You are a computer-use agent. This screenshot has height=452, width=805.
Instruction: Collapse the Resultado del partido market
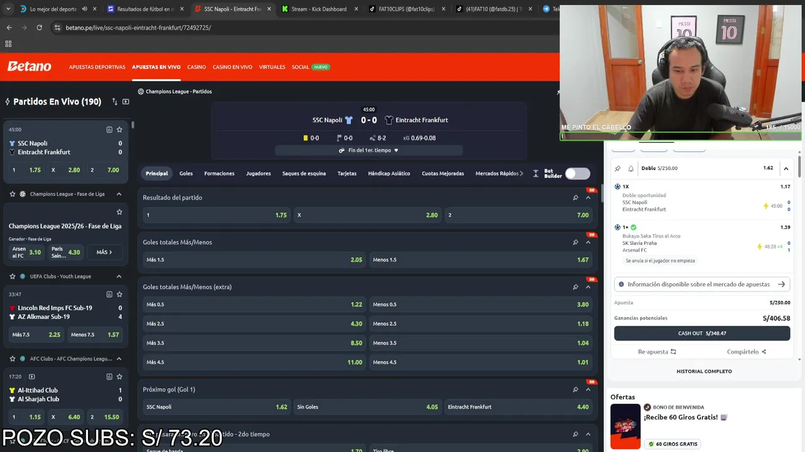pos(589,198)
